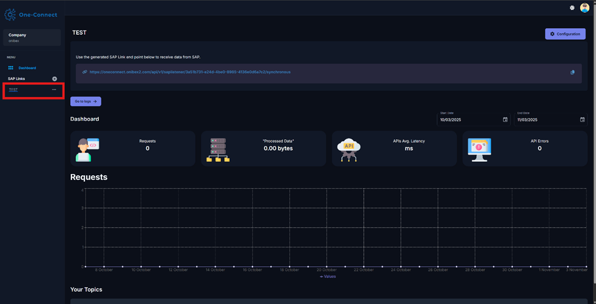Viewport: 596px width, 304px height.
Task: Click the One-Connect gear logo
Action: tap(11, 13)
